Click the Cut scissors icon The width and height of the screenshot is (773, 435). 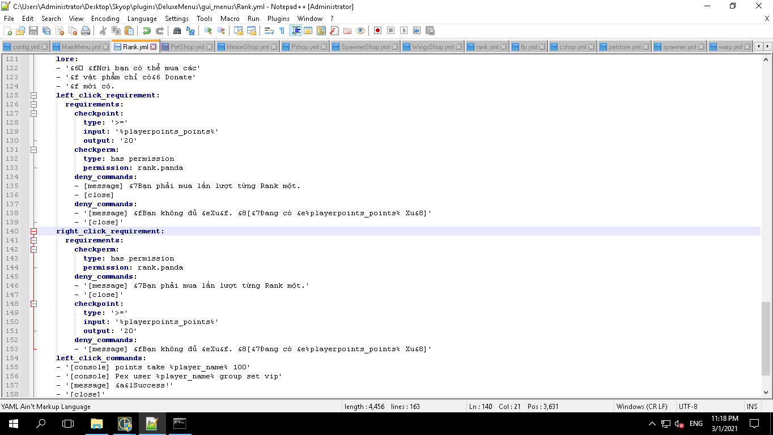pyautogui.click(x=103, y=31)
